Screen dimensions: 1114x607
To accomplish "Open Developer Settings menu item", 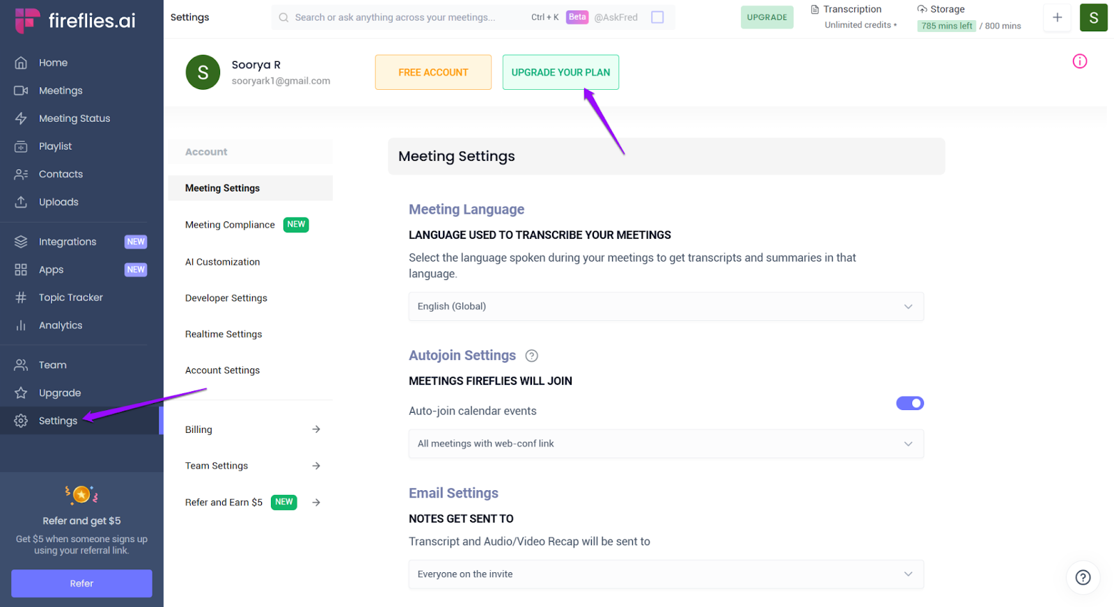I will tap(226, 298).
